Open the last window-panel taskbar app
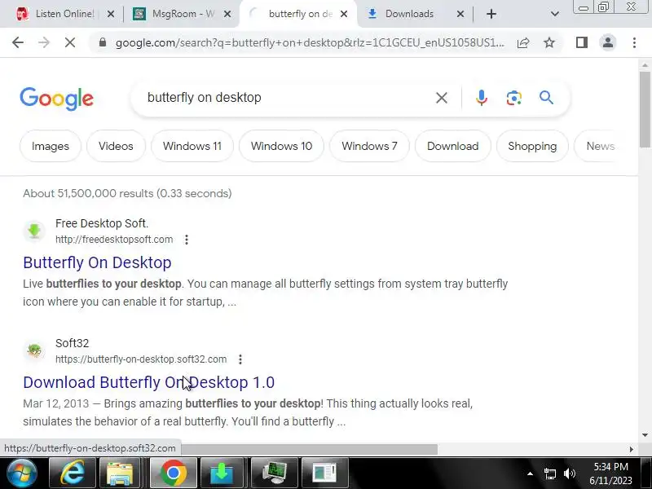The width and height of the screenshot is (652, 489). click(324, 474)
